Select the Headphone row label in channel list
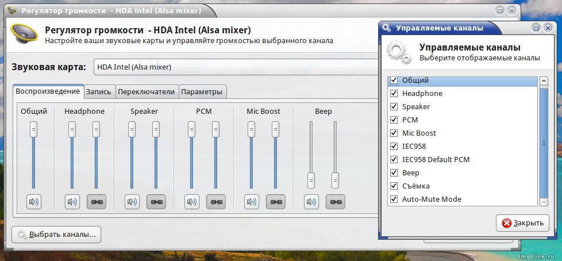 [422, 93]
